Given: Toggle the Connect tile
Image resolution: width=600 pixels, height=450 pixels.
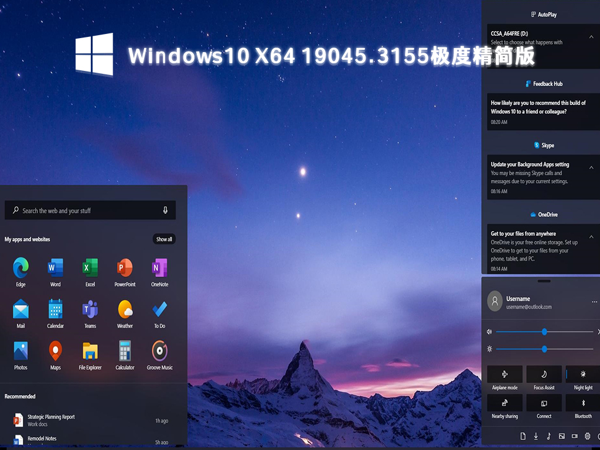Looking at the screenshot, I should tap(544, 403).
